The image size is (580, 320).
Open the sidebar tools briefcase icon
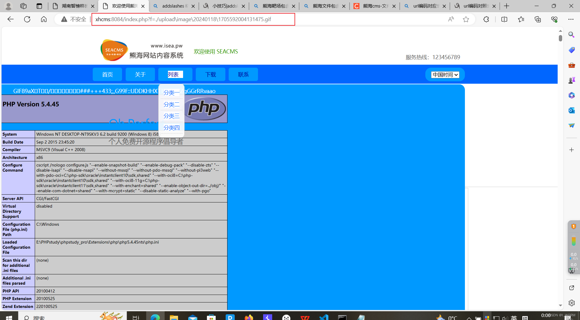(x=571, y=65)
